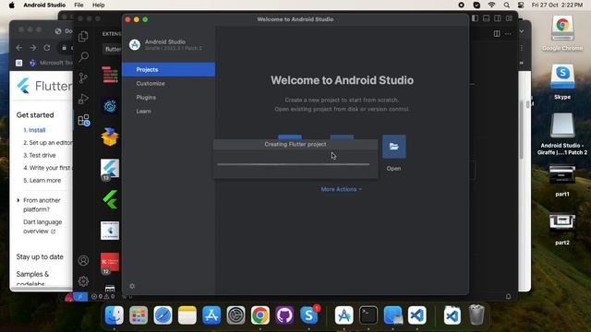Image resolution: width=591 pixels, height=332 pixels.
Task: Open Chrome from the Dock
Action: [x=260, y=315]
